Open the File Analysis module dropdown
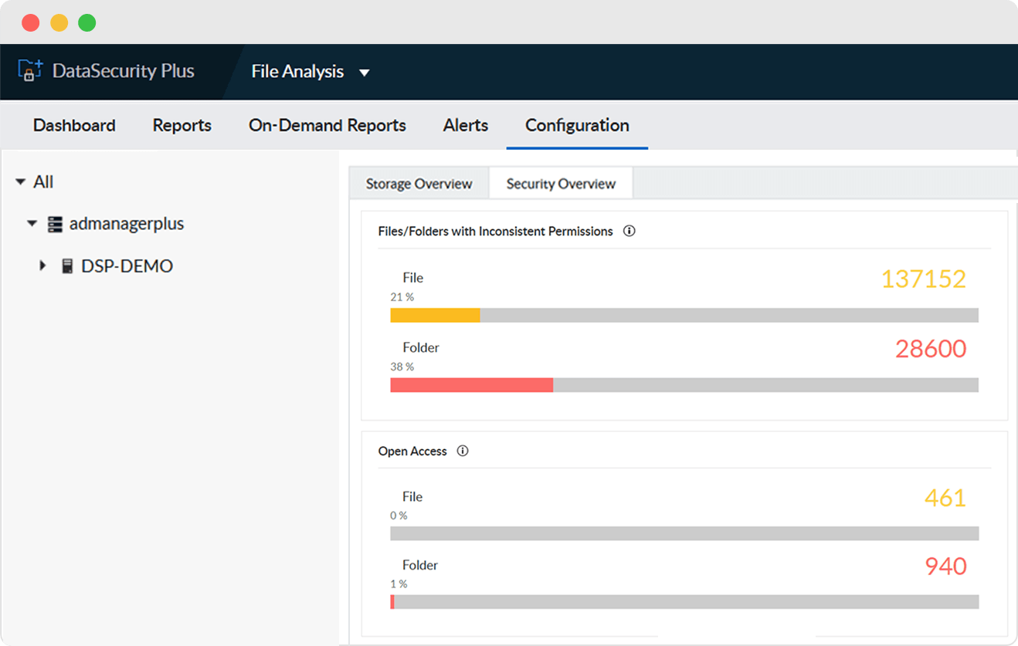This screenshot has width=1018, height=646. [365, 73]
